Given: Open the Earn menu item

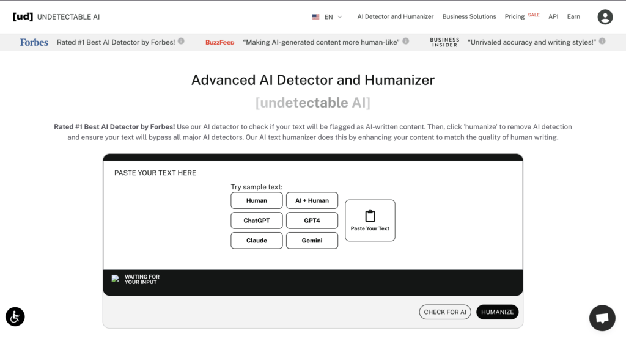Looking at the screenshot, I should click(573, 16).
